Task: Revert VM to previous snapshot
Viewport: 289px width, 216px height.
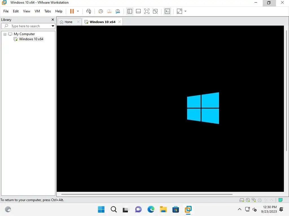Action: (109, 11)
